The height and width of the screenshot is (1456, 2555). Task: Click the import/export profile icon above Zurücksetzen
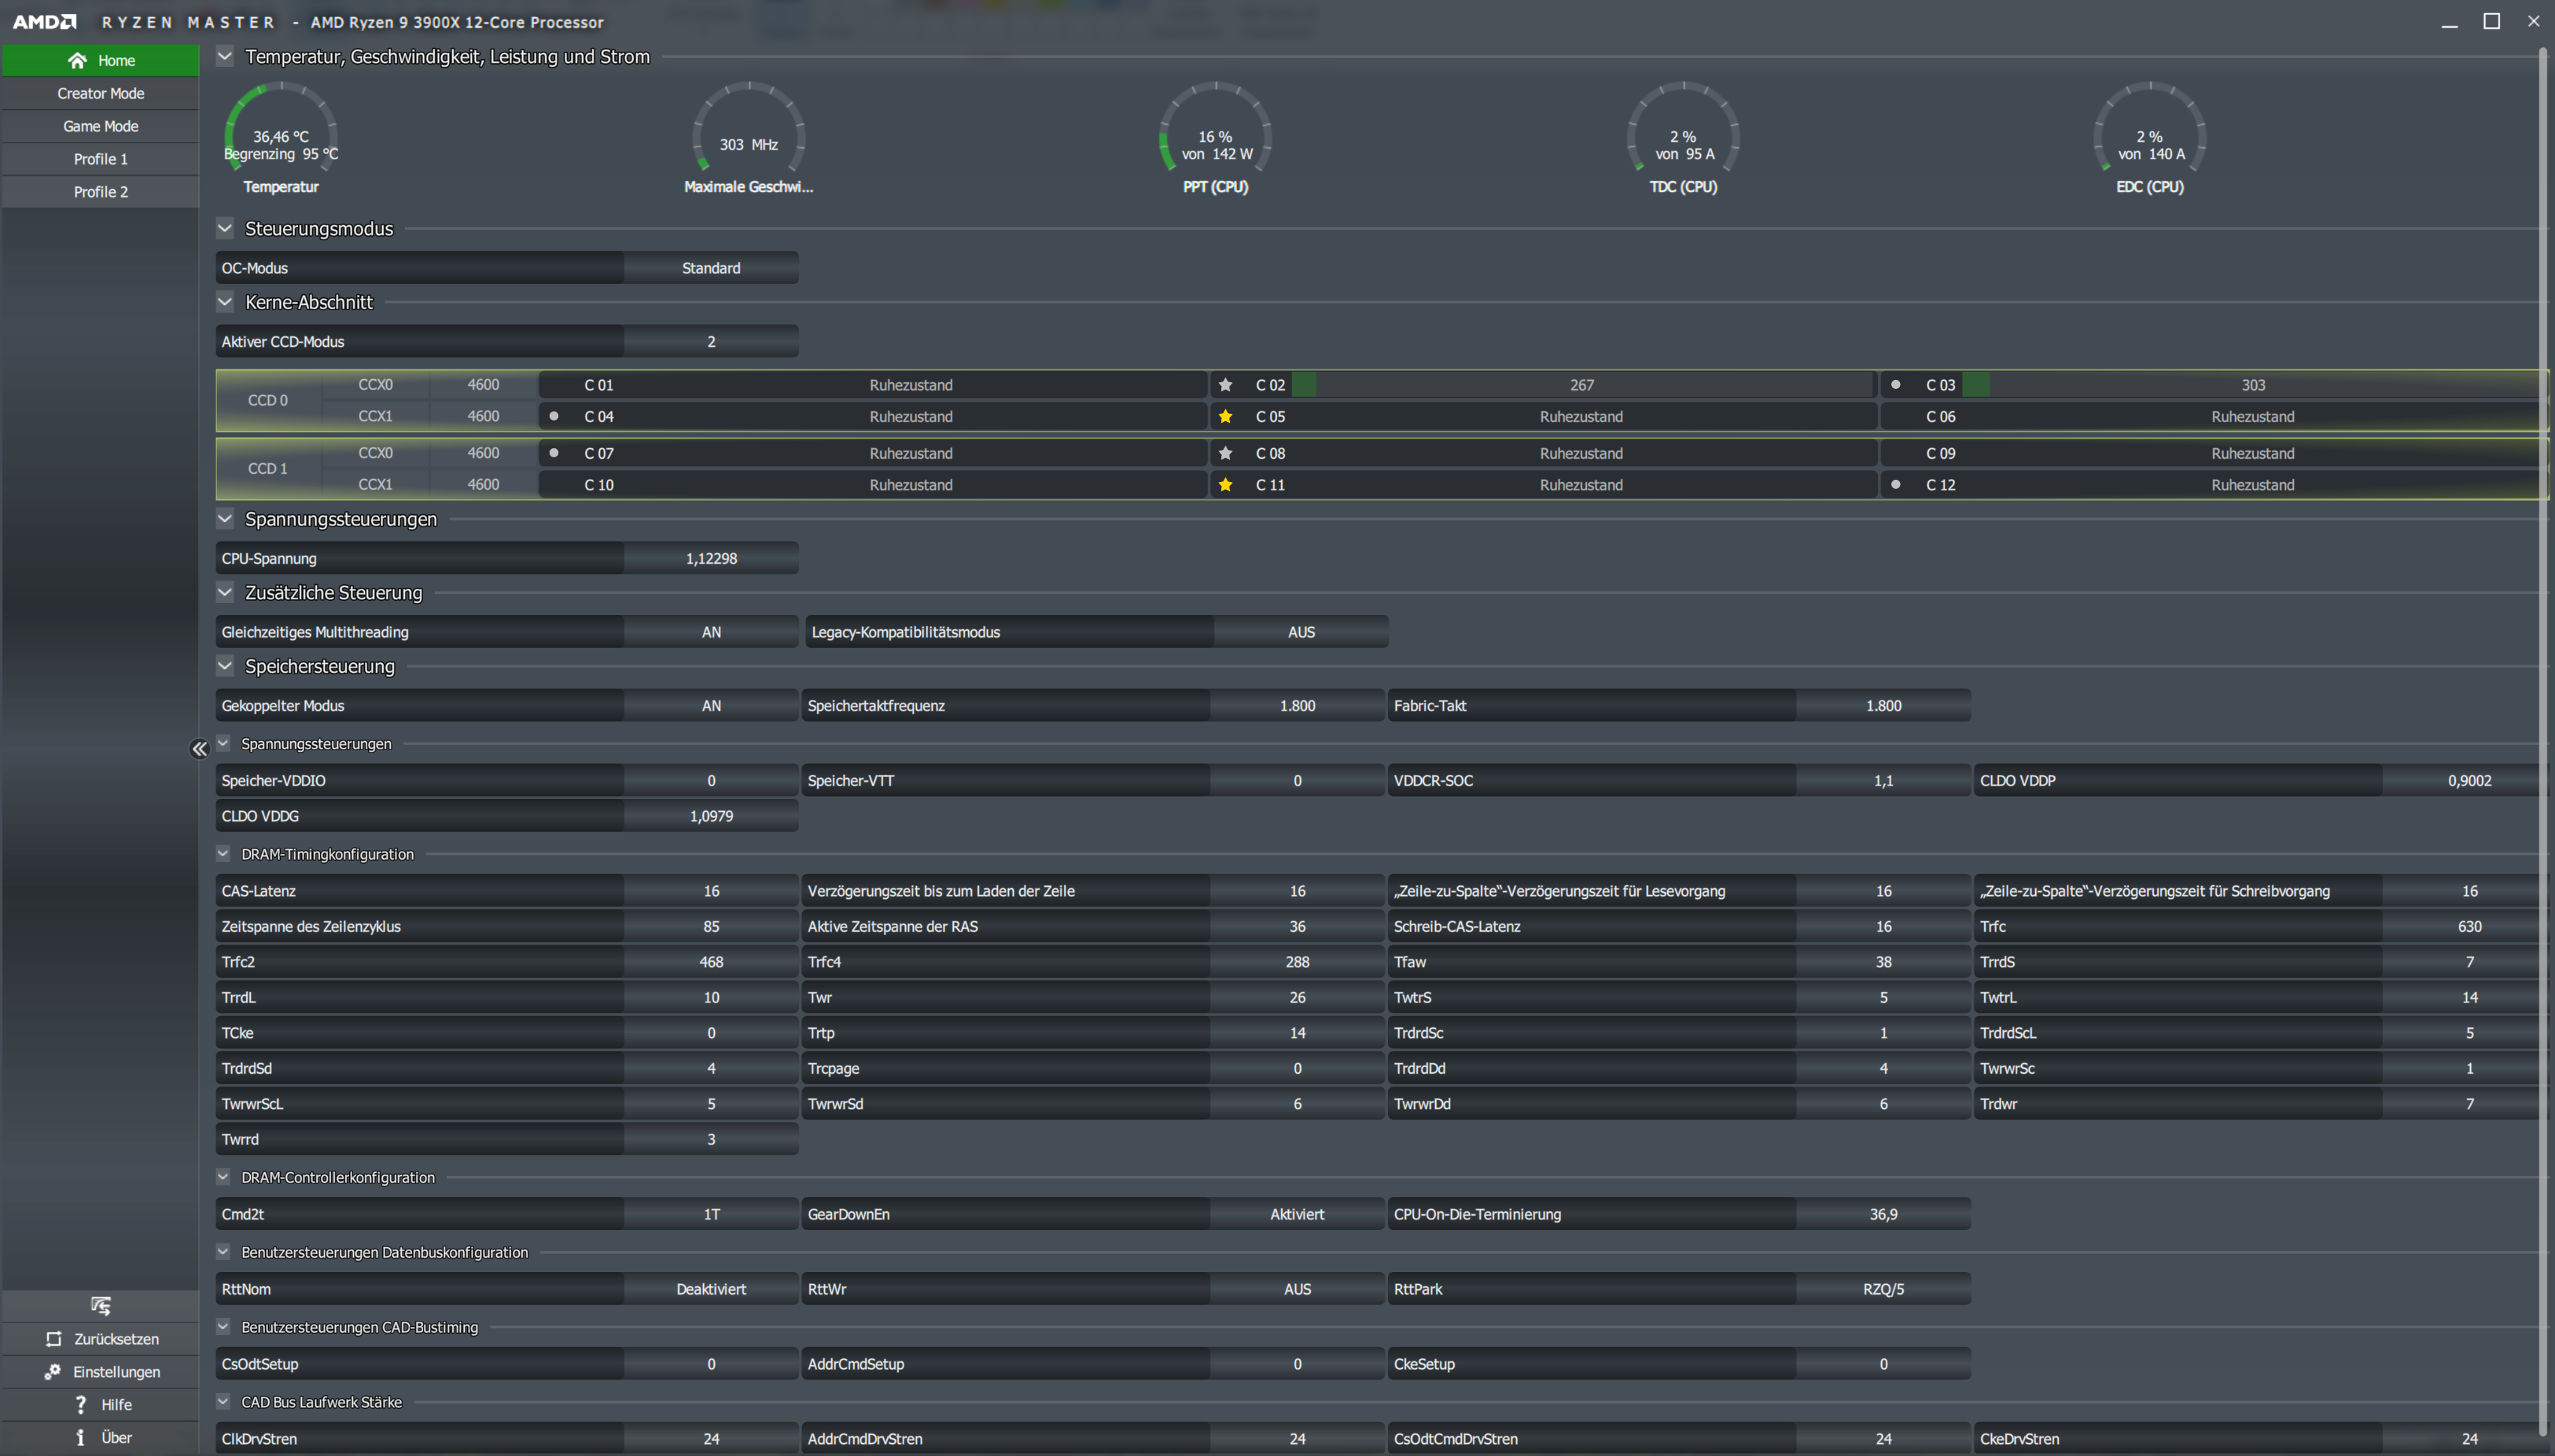(x=101, y=1305)
